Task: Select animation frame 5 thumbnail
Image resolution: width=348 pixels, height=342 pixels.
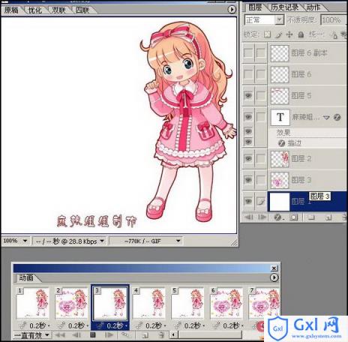Action: [187, 303]
